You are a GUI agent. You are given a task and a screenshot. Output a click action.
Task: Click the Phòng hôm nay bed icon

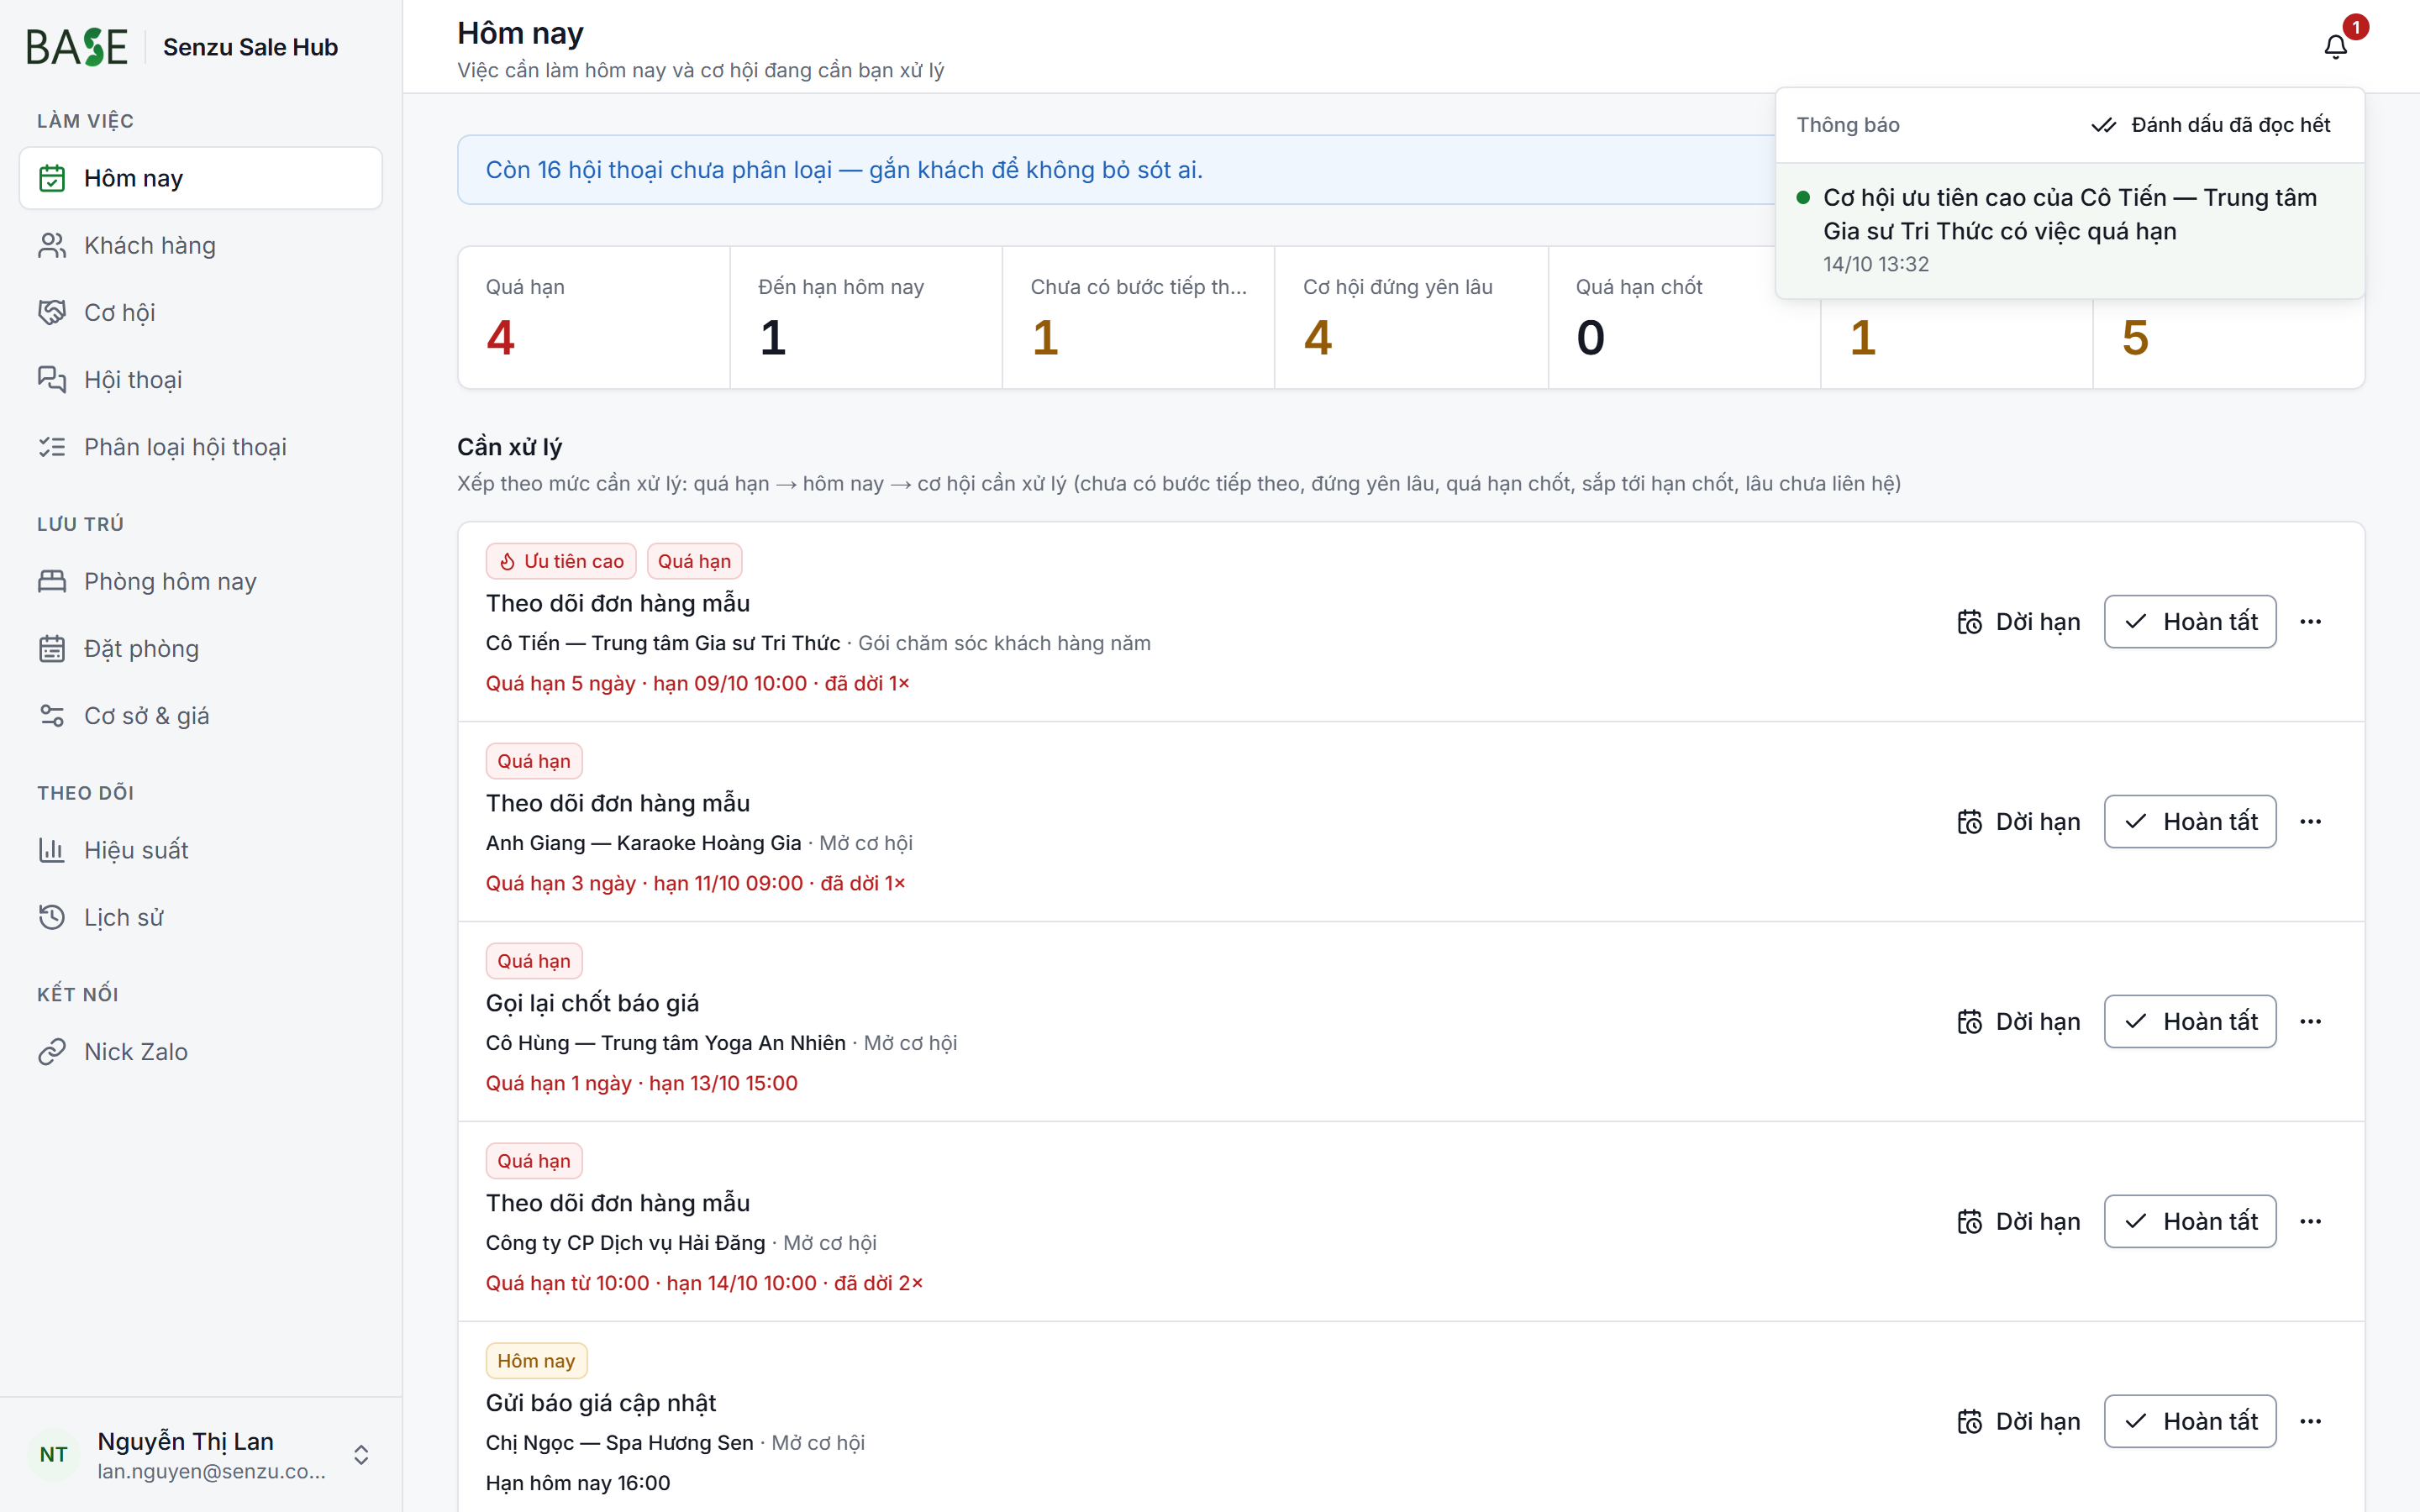click(52, 581)
